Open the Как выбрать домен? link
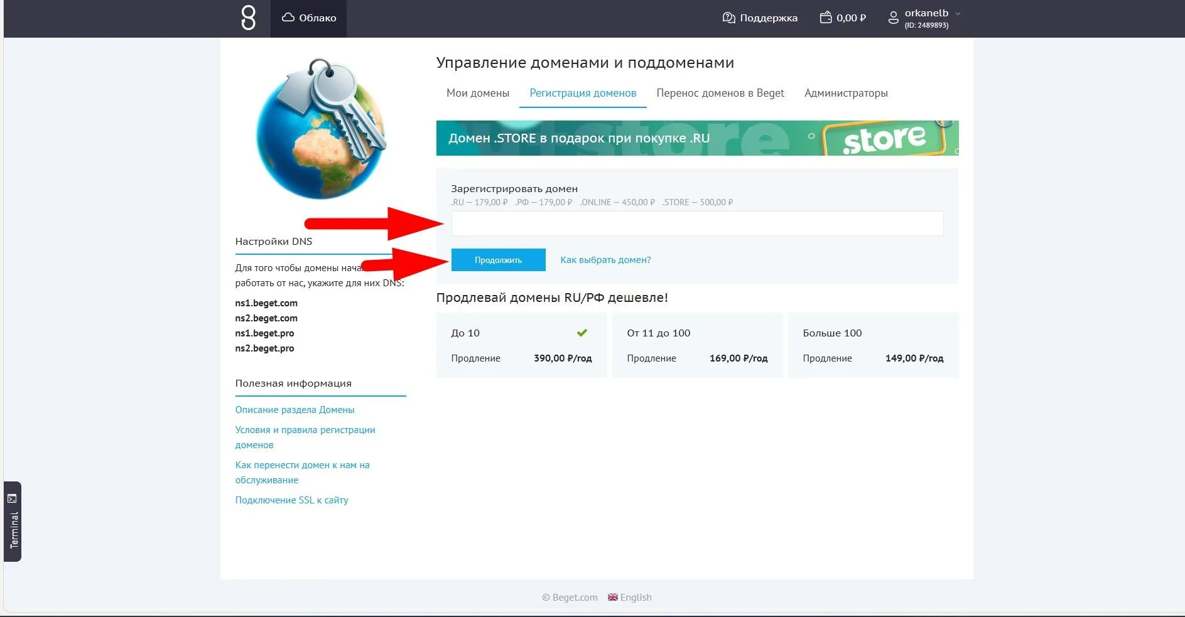The image size is (1185, 617). [x=605, y=259]
